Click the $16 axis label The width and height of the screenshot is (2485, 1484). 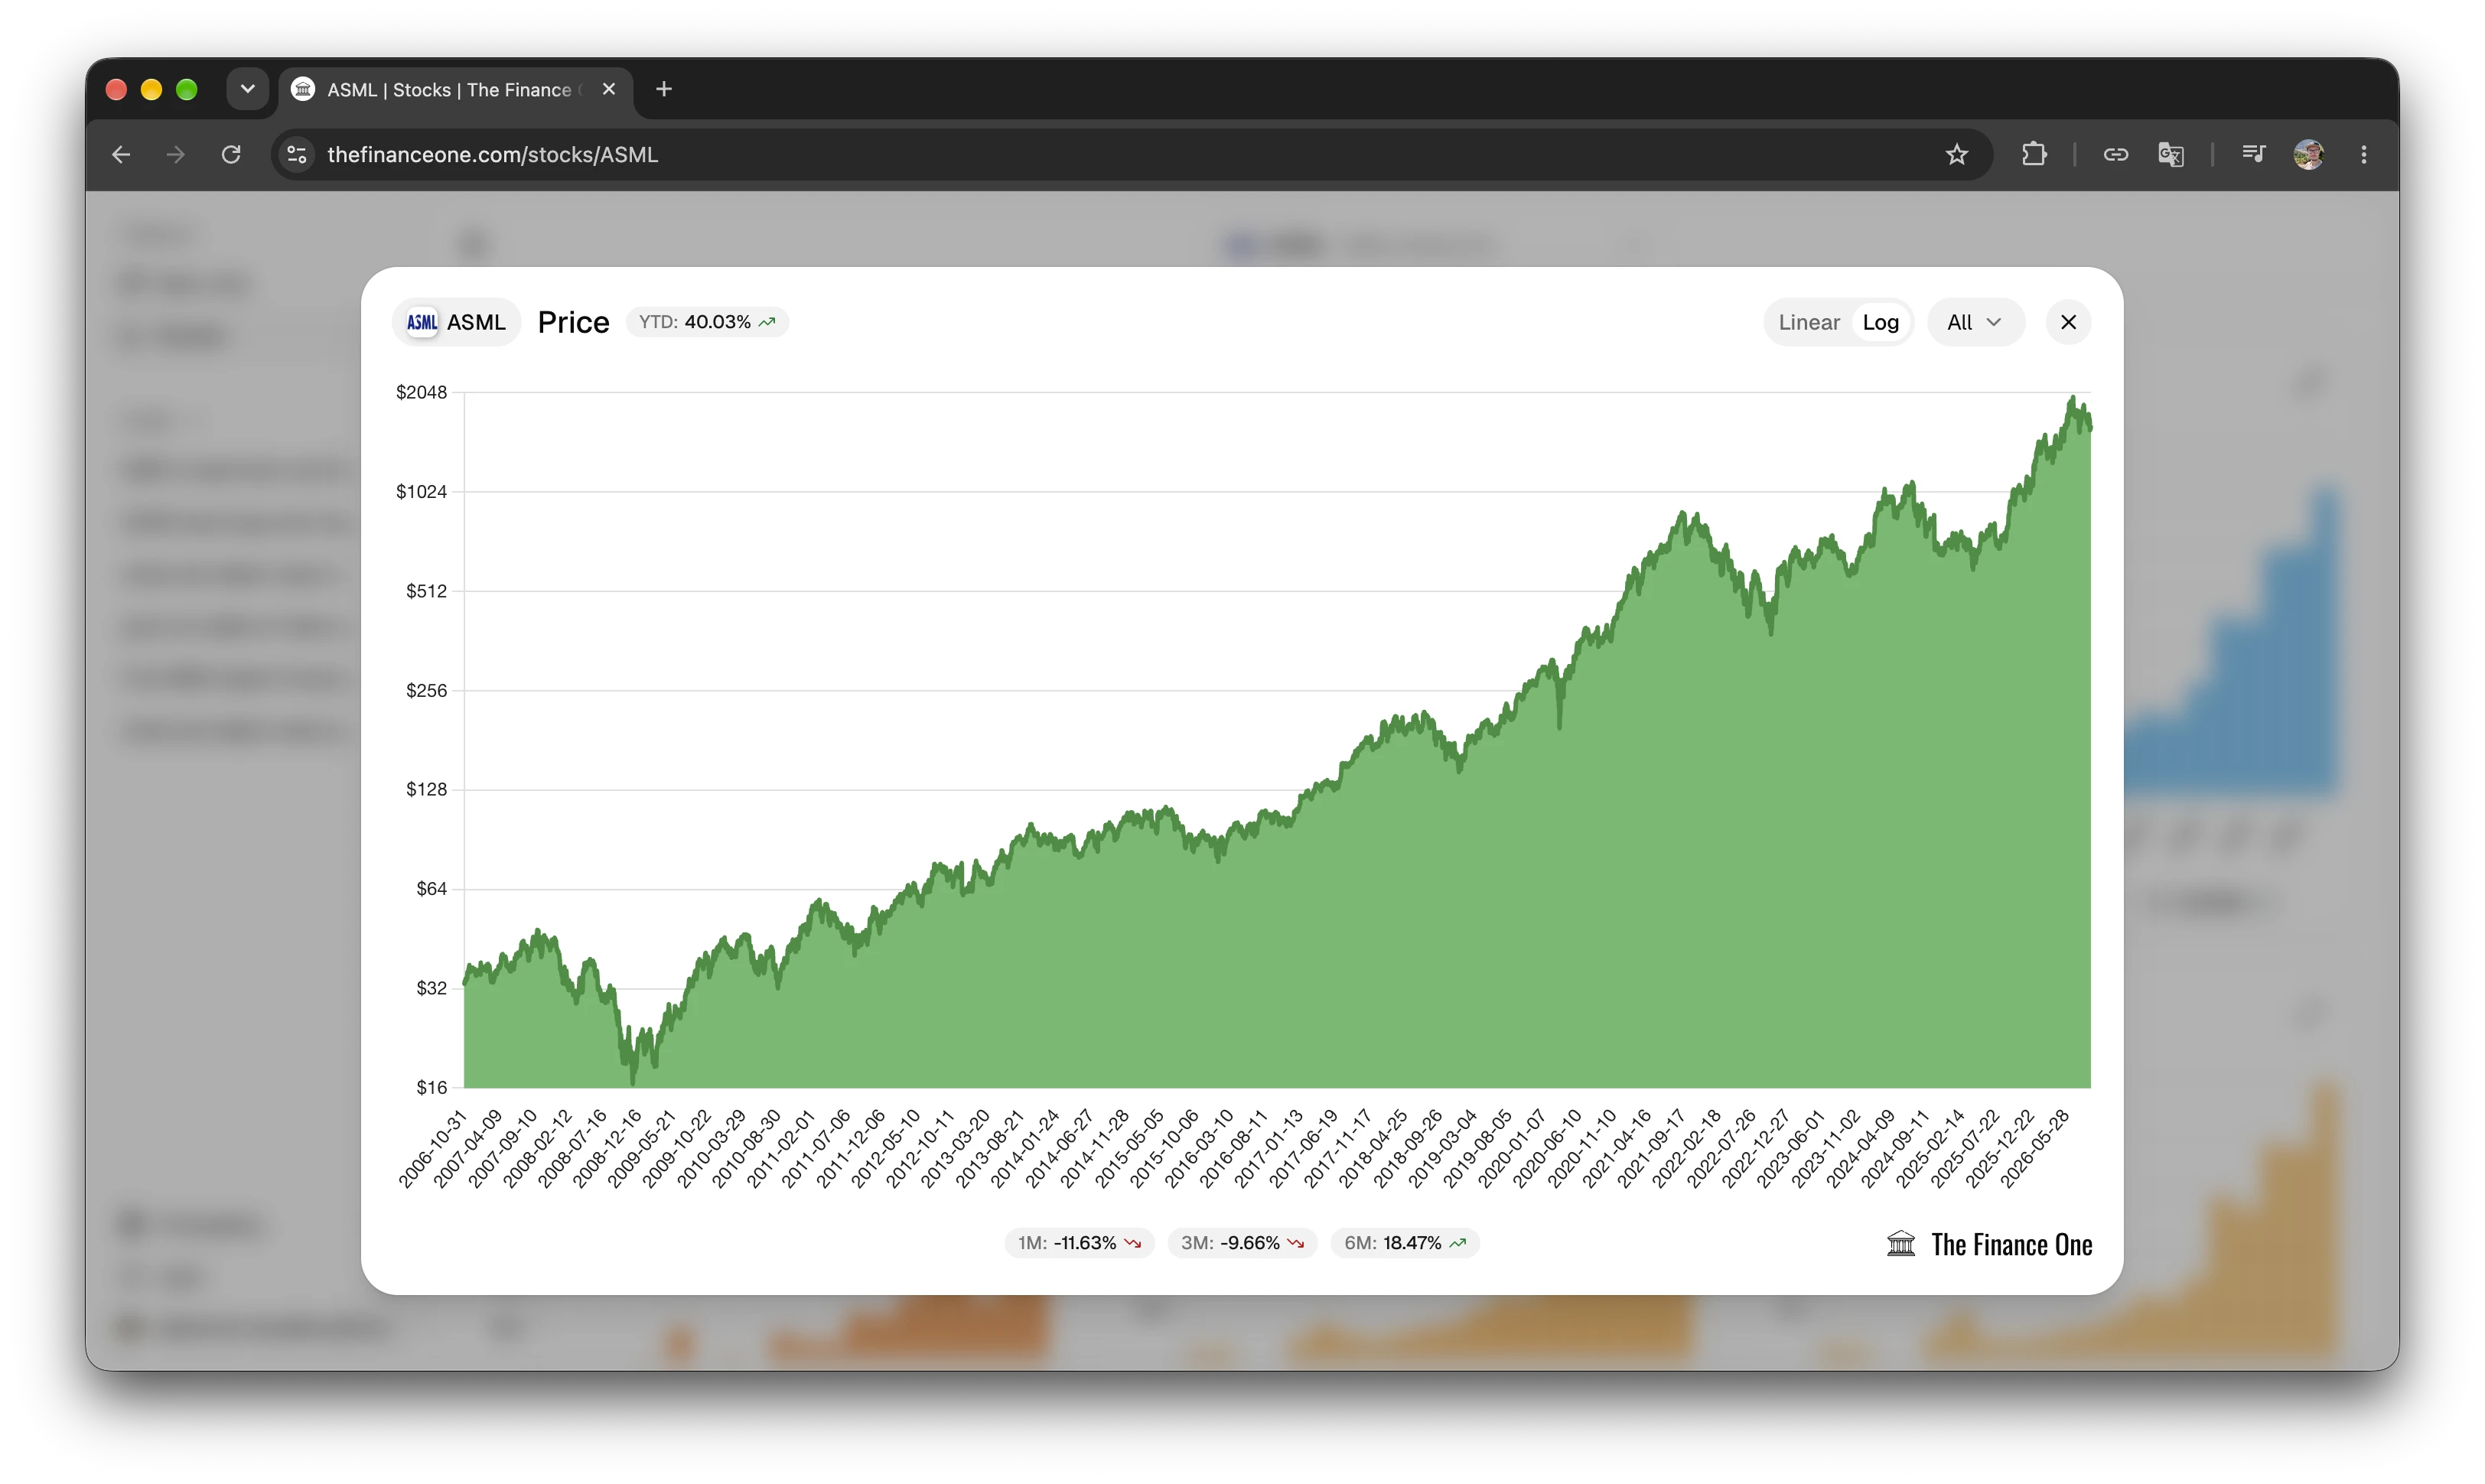431,1087
